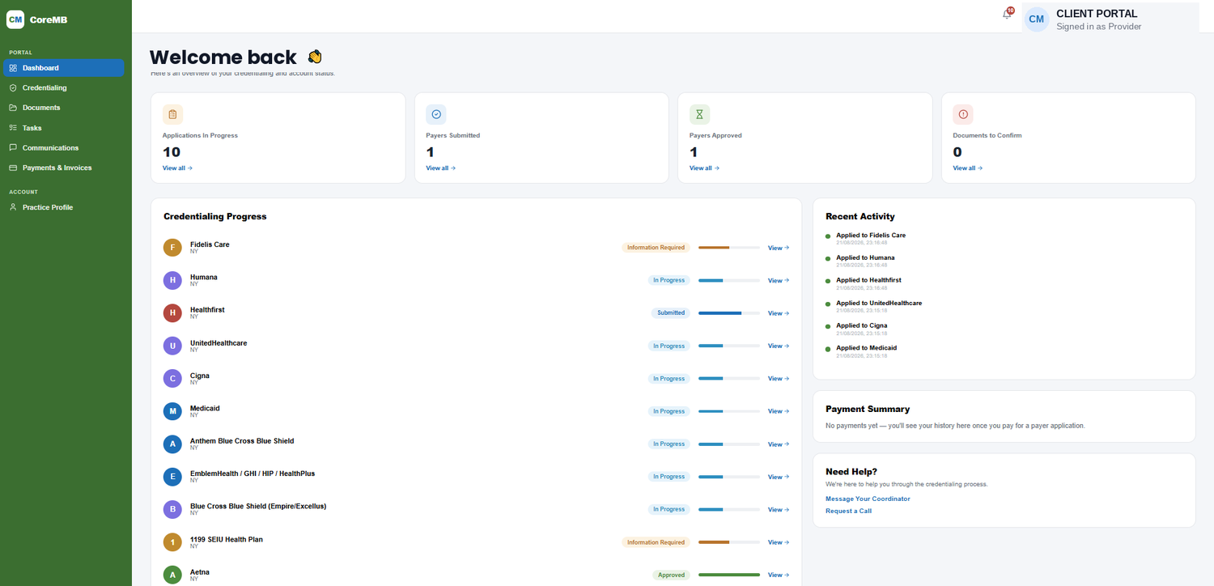This screenshot has width=1214, height=586.
Task: Open Practice Profile in the sidebar
Action: pos(64,207)
